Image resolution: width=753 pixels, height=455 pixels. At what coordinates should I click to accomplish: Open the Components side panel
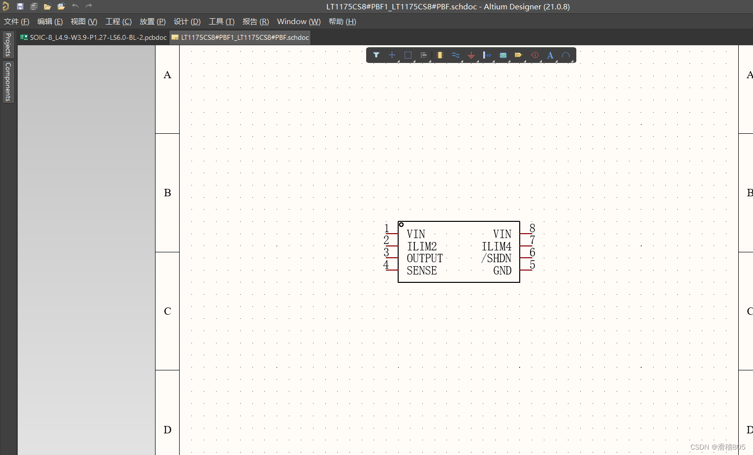(8, 82)
